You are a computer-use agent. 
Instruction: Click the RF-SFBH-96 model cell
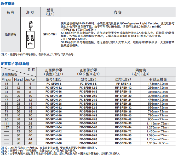(123, 143)
